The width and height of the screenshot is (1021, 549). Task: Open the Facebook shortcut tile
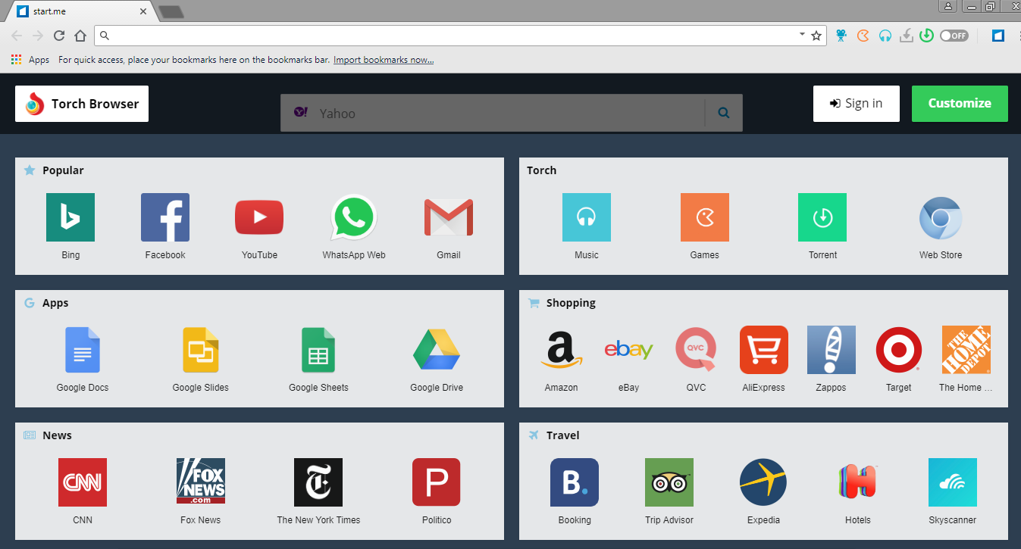pyautogui.click(x=165, y=226)
